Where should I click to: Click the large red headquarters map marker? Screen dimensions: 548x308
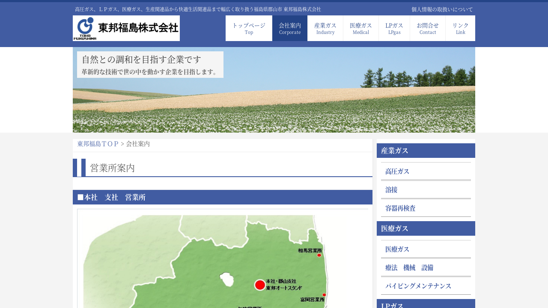click(260, 285)
